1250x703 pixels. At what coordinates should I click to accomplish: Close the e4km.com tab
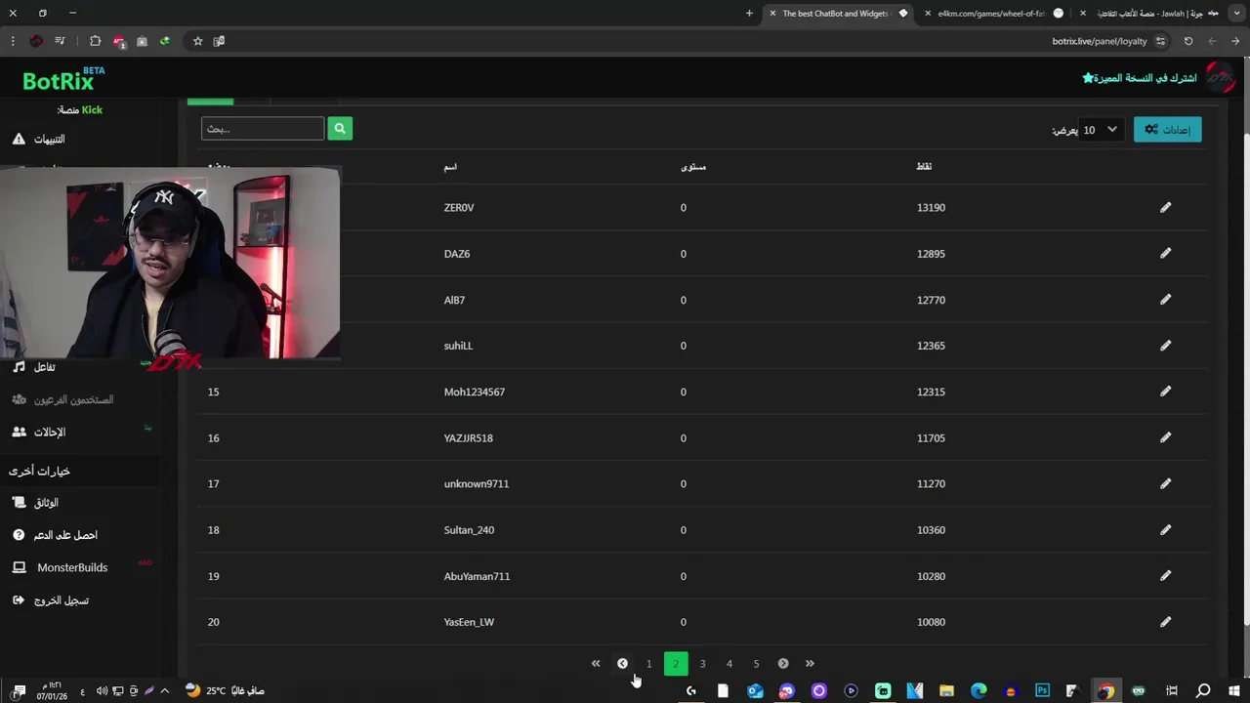point(928,14)
